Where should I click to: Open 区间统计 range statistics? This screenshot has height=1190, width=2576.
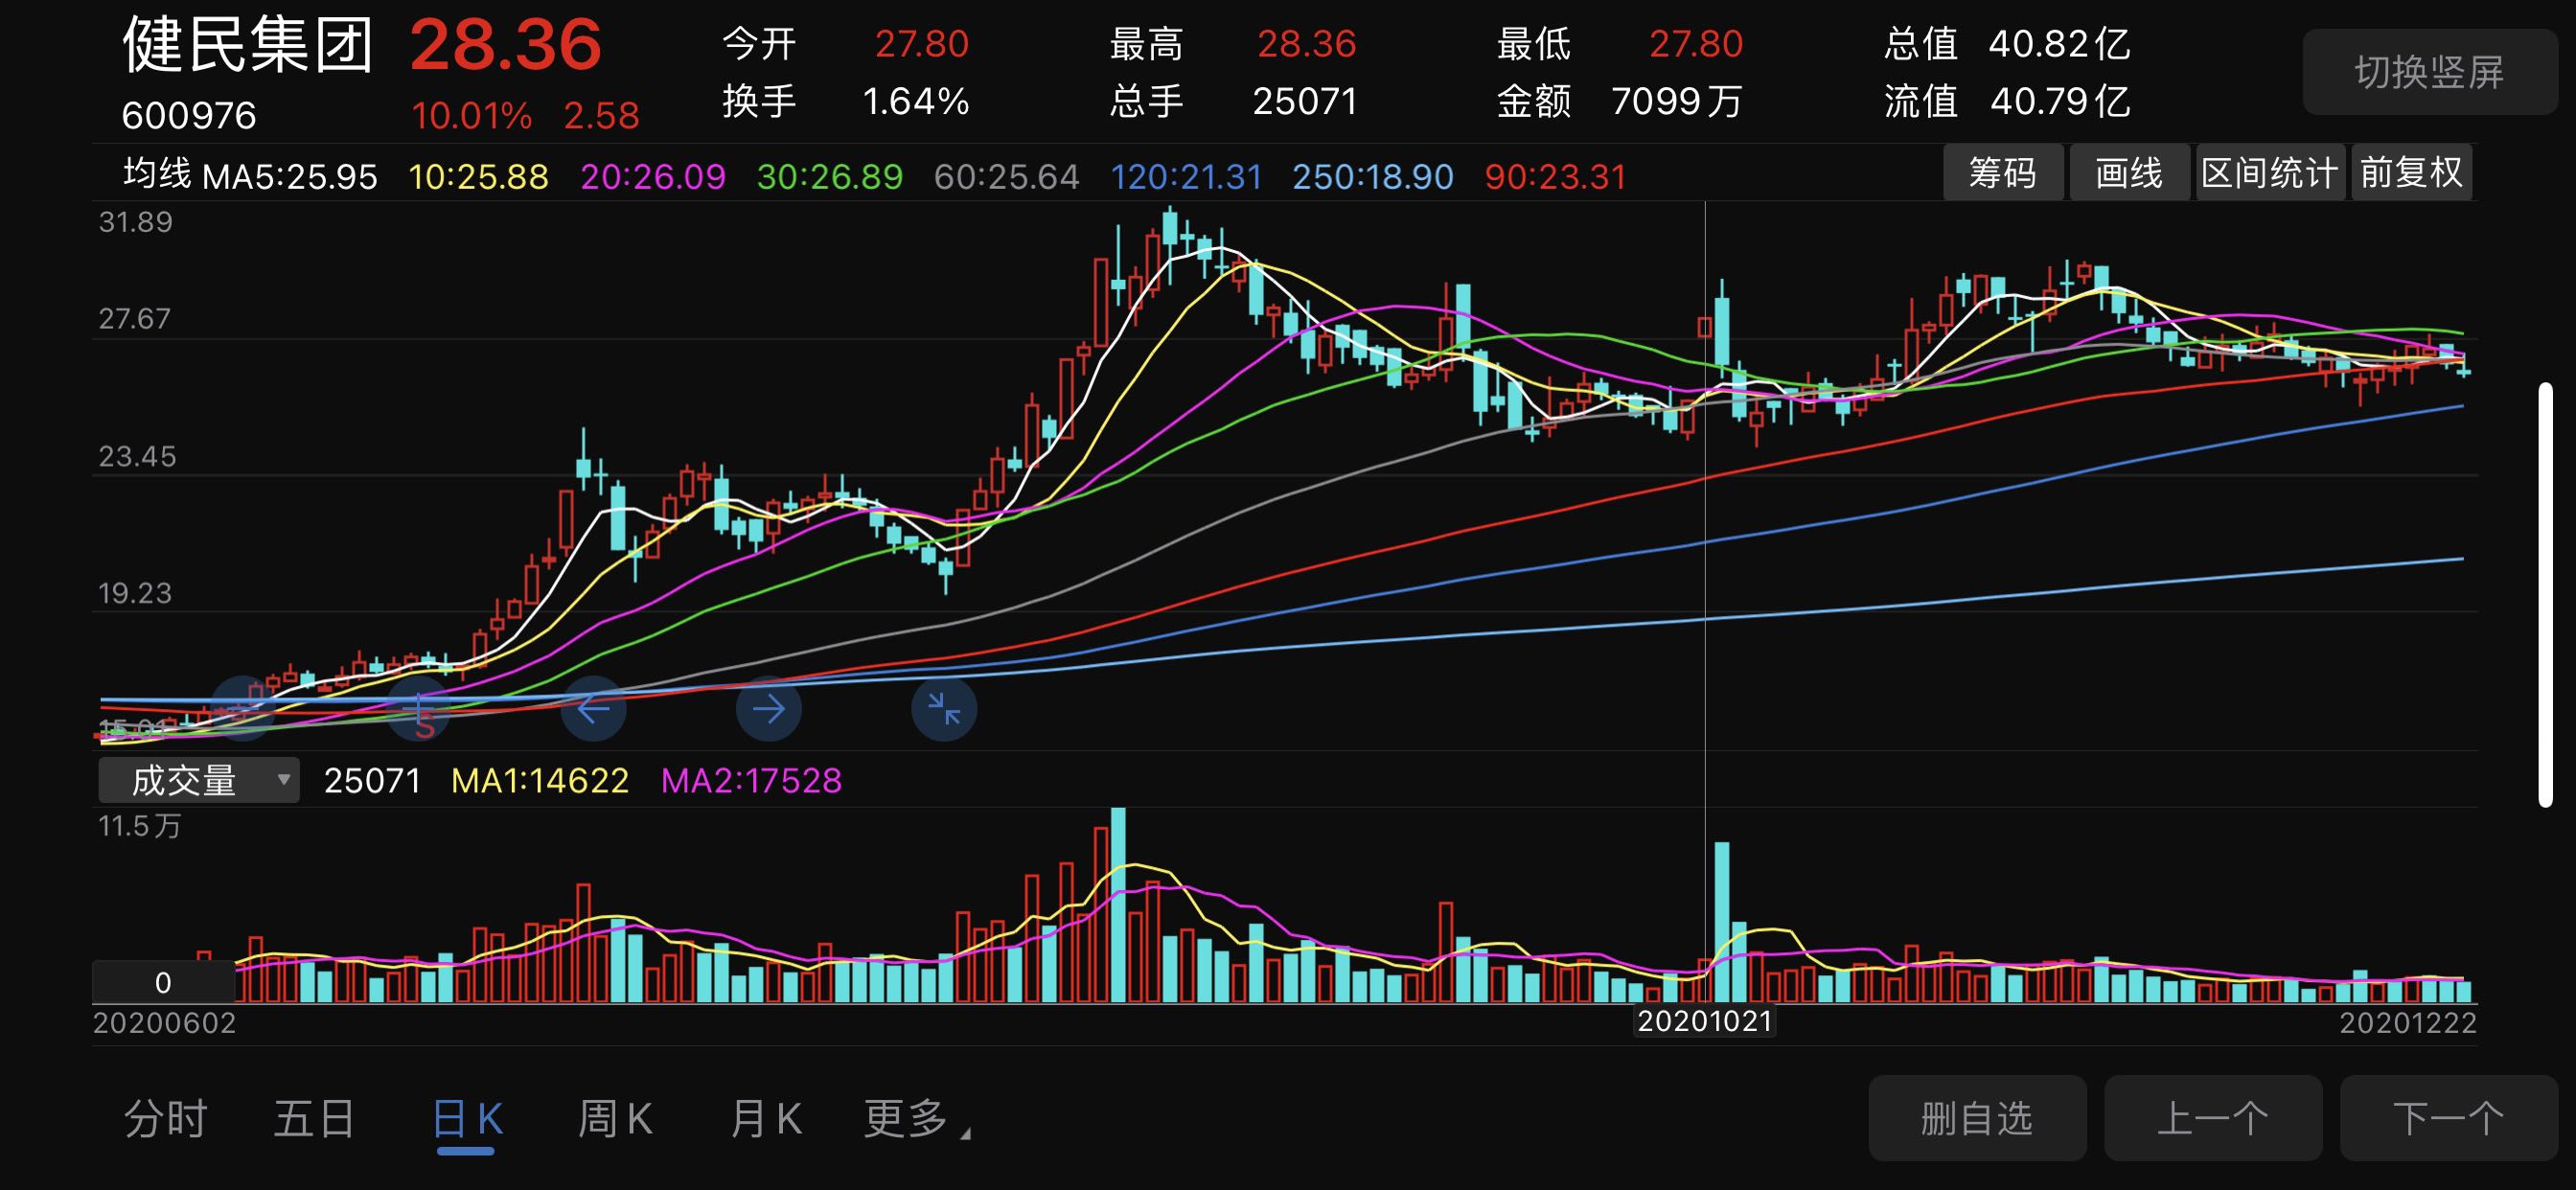tap(2269, 173)
